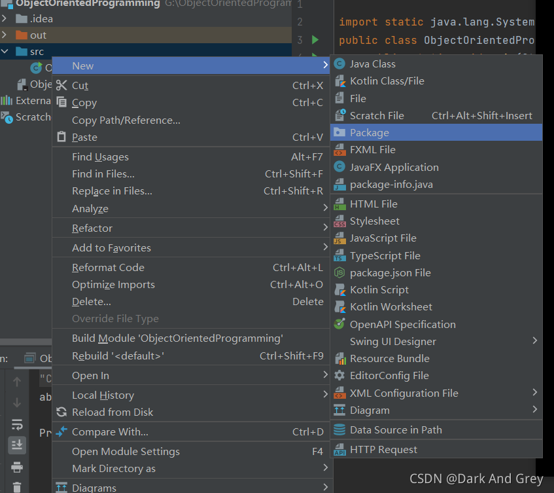This screenshot has height=493, width=554.
Task: Build Module 'ObjectOrientedProgramming'
Action: [x=191, y=338]
